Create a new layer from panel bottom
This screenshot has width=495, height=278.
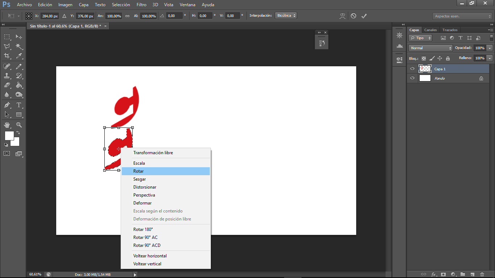(472, 274)
